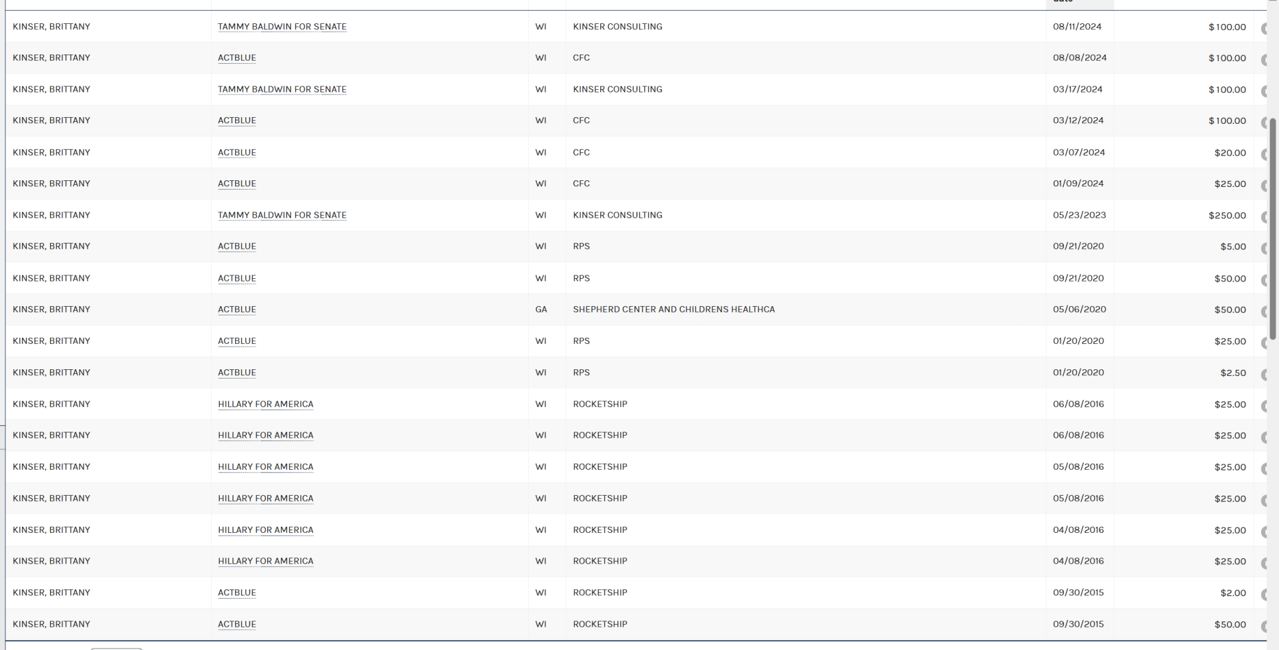This screenshot has height=650, width=1279.
Task: Click CFC employer in the 01/09/2024 row
Action: (581, 184)
